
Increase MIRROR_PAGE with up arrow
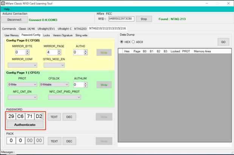coord(59,51)
